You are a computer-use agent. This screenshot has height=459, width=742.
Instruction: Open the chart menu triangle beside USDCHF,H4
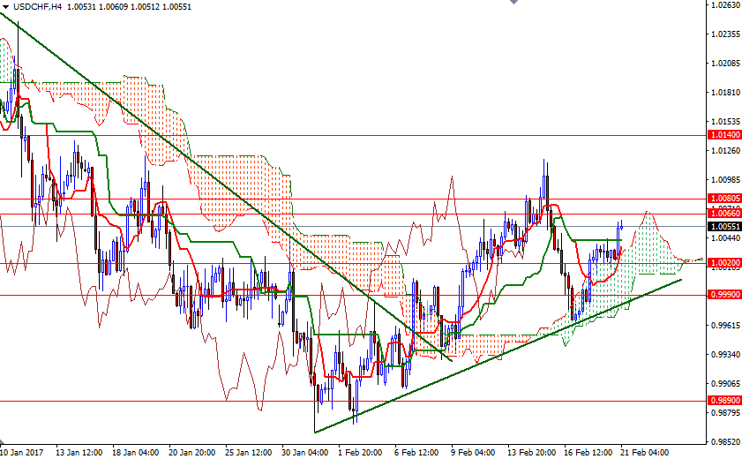(x=5, y=7)
